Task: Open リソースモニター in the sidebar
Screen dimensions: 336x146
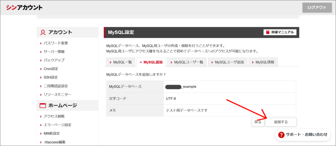Action: coord(57,95)
